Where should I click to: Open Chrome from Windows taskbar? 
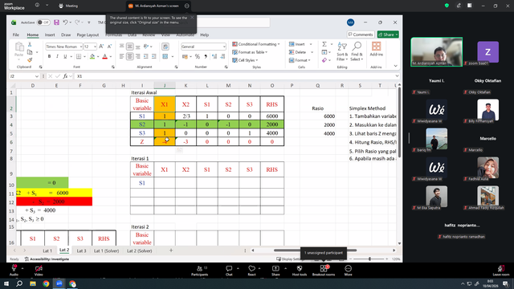coord(46,283)
